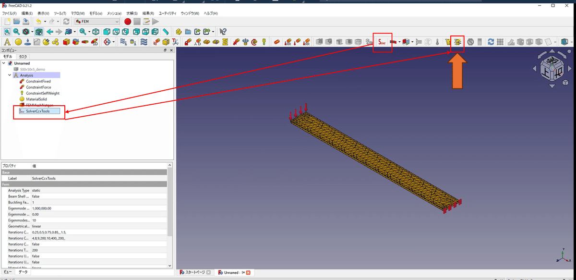
Task: Click the mesh grid icon right of refresh
Action: [500, 42]
